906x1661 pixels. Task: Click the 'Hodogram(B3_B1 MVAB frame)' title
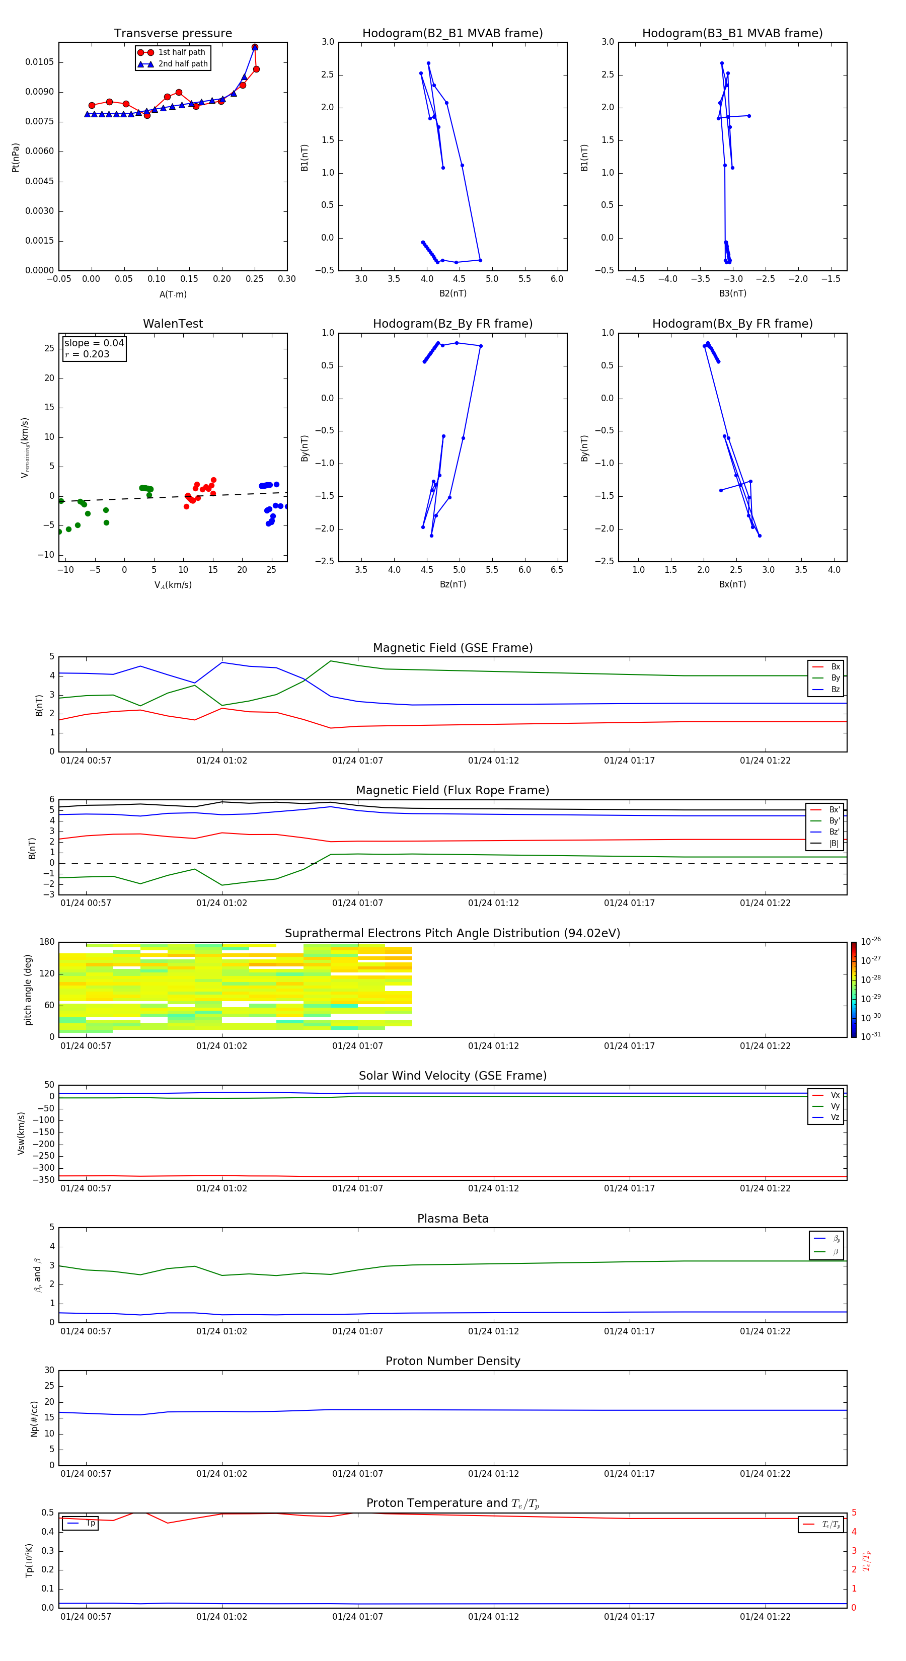coord(732,34)
